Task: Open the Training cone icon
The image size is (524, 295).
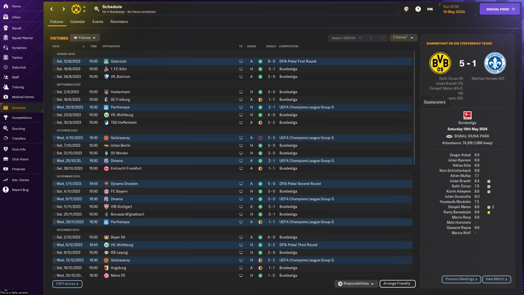Action: [6, 87]
